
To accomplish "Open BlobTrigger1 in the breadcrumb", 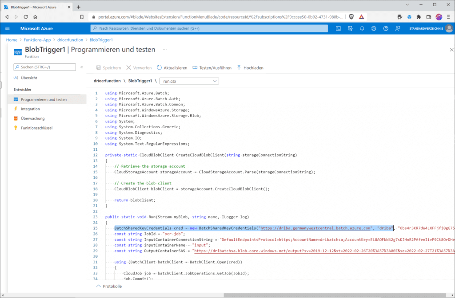I will coord(101,40).
